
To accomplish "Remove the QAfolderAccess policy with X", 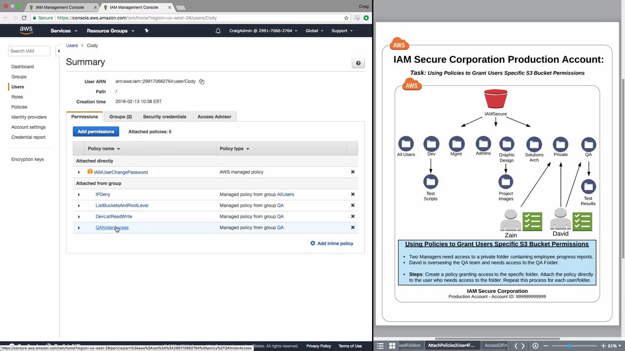I will click(353, 228).
